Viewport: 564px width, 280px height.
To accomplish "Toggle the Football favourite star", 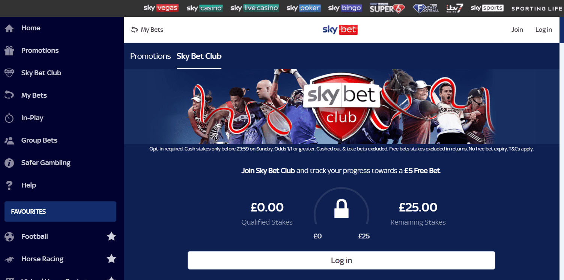I will (x=111, y=236).
